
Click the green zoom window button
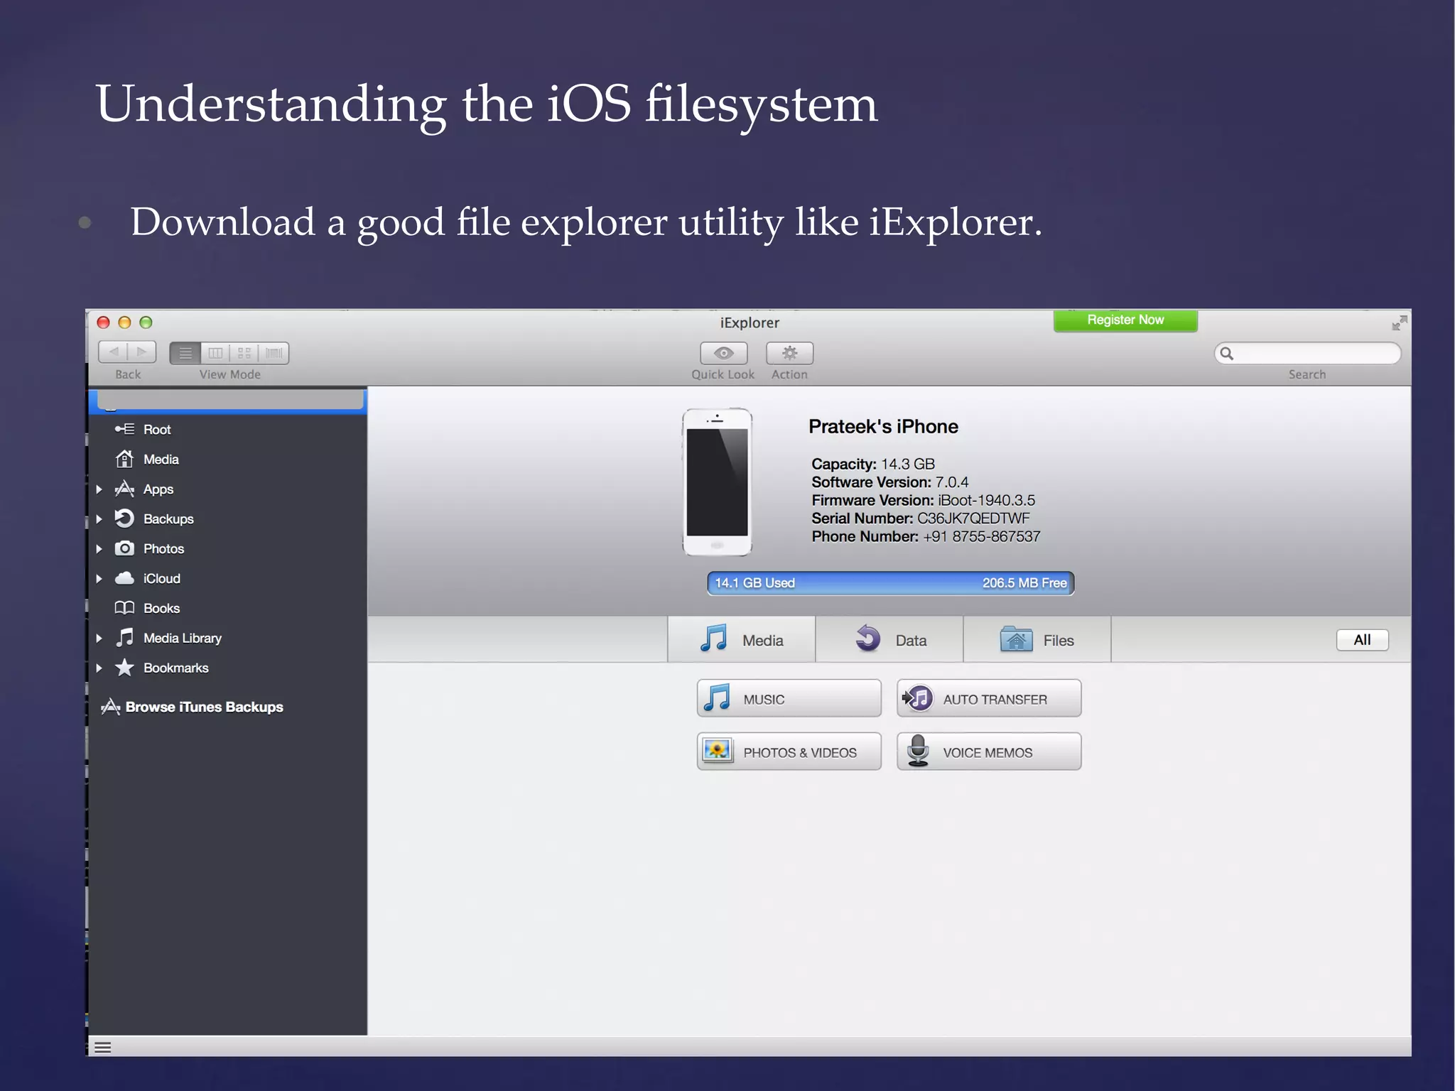146,322
